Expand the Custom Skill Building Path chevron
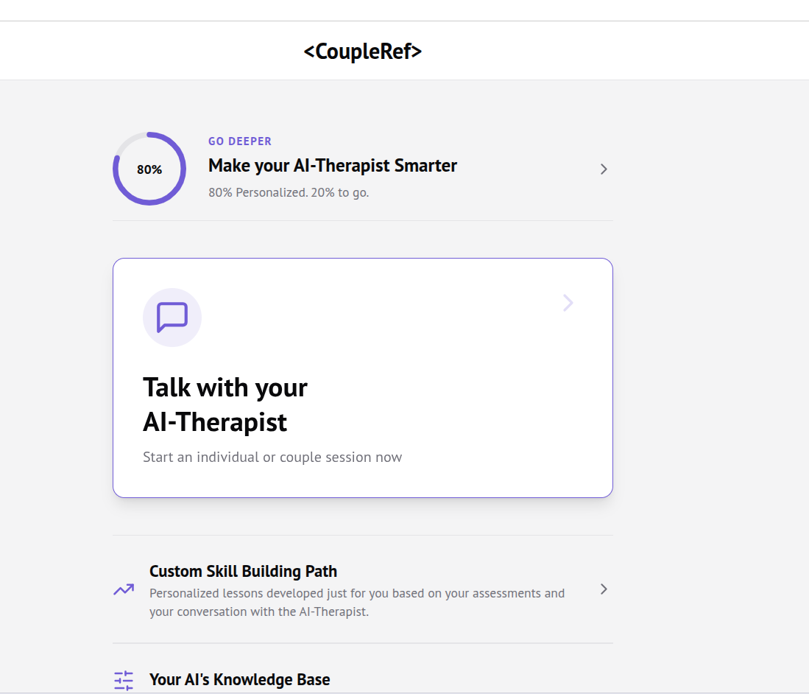 [604, 589]
